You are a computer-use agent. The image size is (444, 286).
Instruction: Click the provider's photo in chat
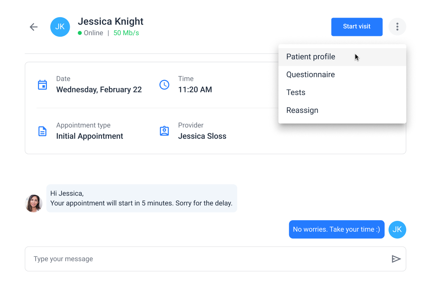[x=34, y=203]
